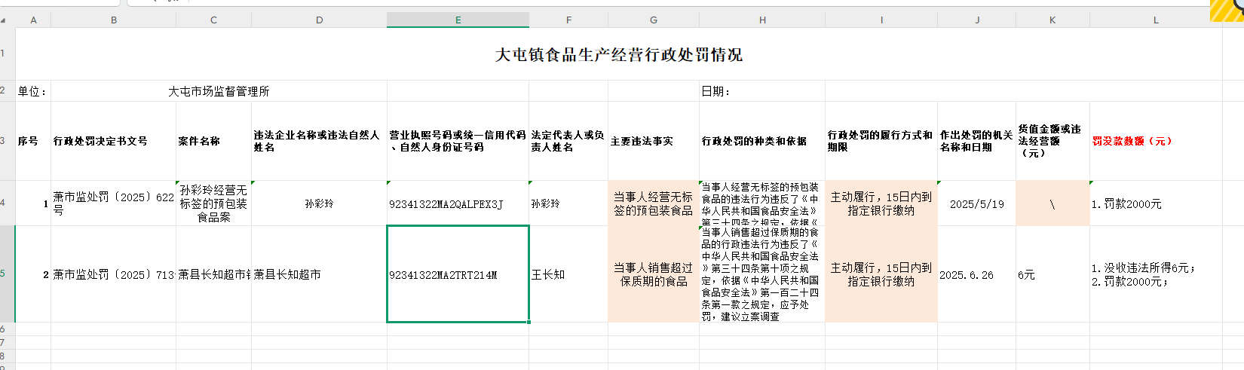Select the 王长知 legal representative cell
The width and height of the screenshot is (1244, 370).
[x=568, y=274]
